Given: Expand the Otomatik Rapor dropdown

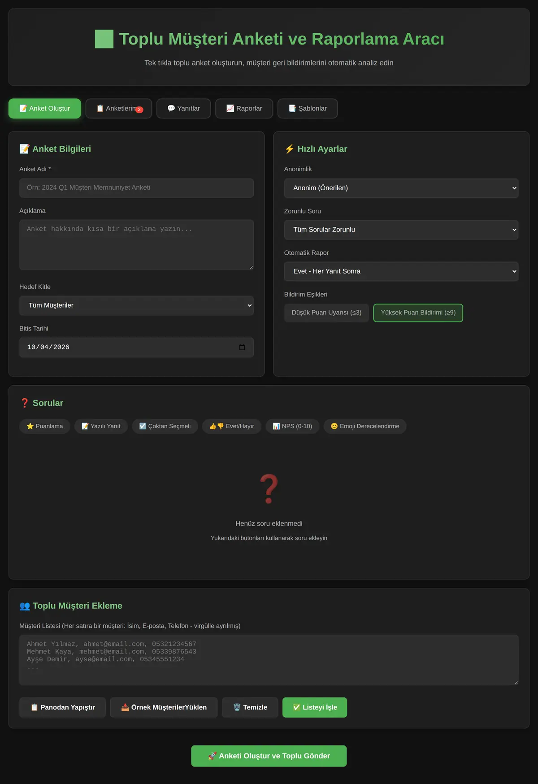Looking at the screenshot, I should pos(401,271).
